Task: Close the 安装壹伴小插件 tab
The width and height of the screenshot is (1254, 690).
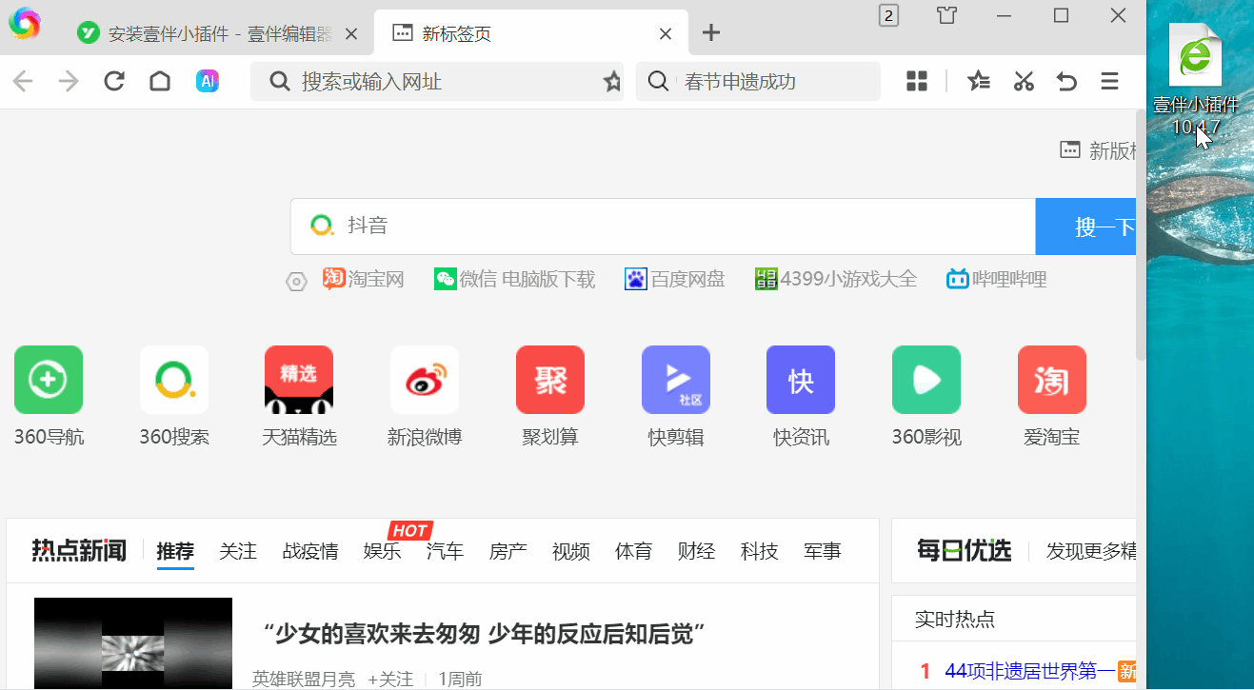Action: tap(350, 34)
